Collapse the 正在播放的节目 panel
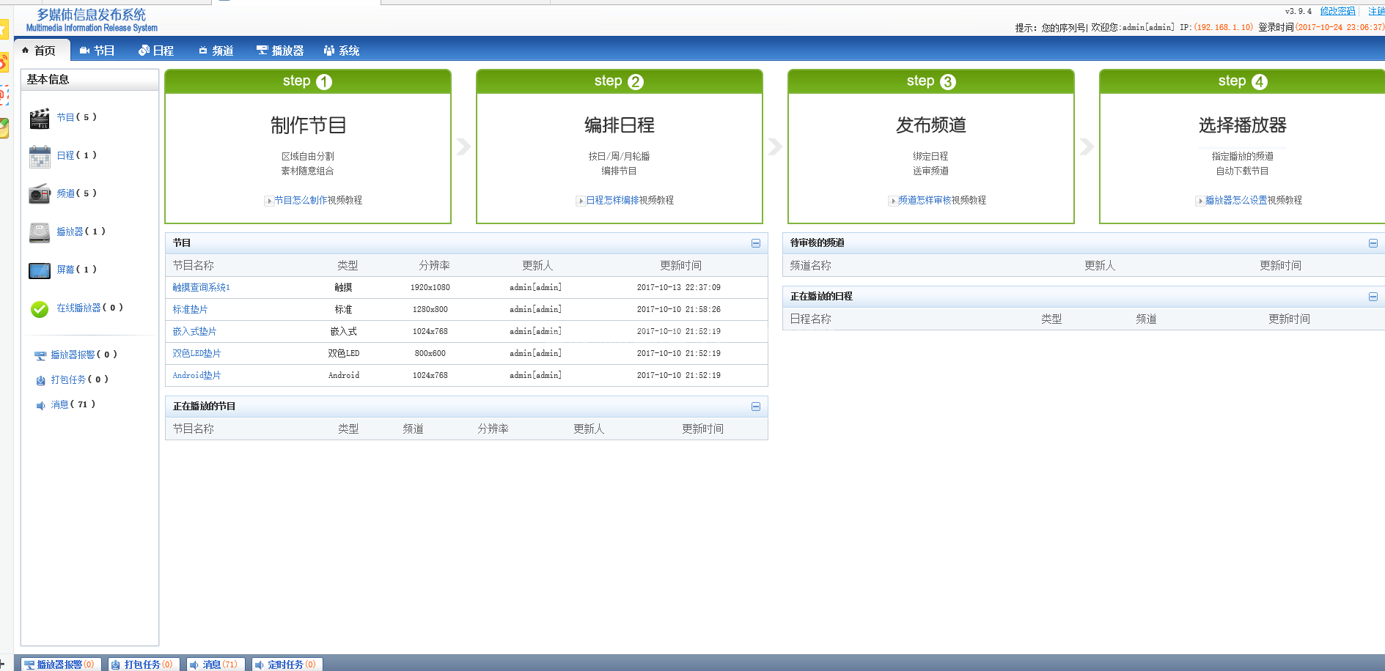 pyautogui.click(x=756, y=407)
